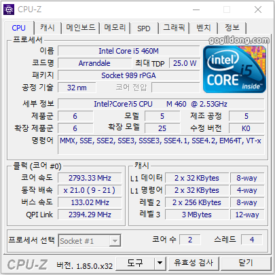
Task: Click the name field Intel Core i5 460M
Action: tap(128, 51)
